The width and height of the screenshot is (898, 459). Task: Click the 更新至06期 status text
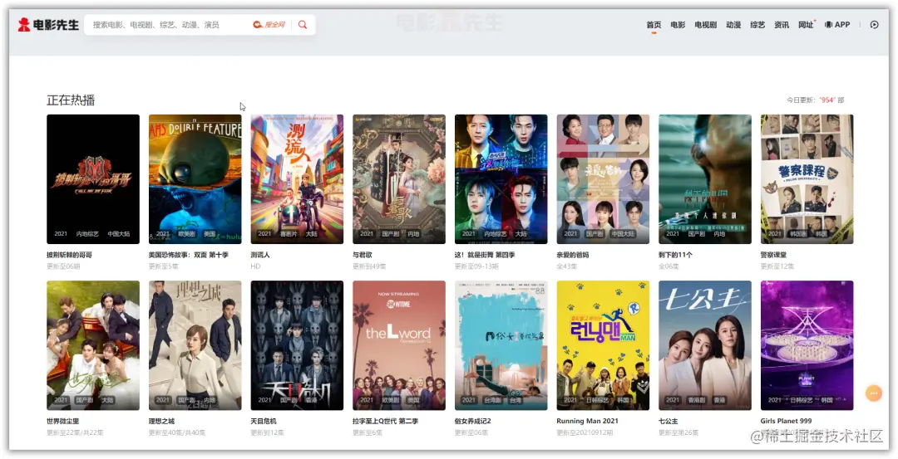click(63, 266)
